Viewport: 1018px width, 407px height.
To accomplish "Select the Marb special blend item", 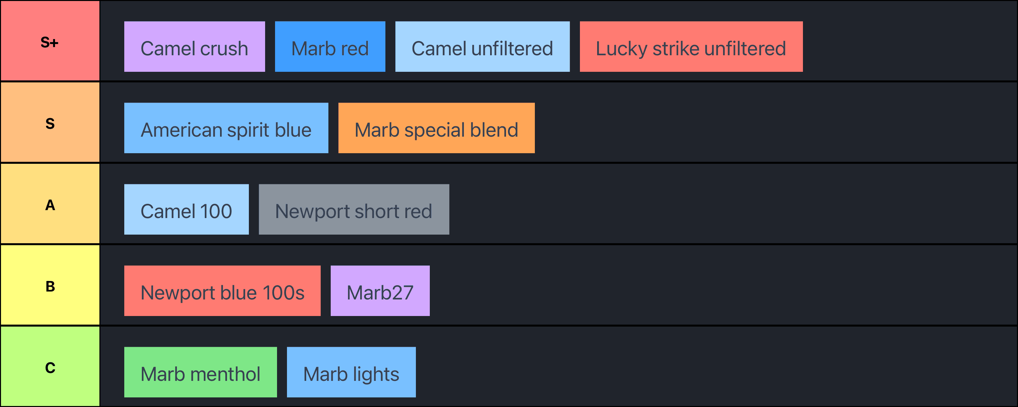I will coord(436,128).
